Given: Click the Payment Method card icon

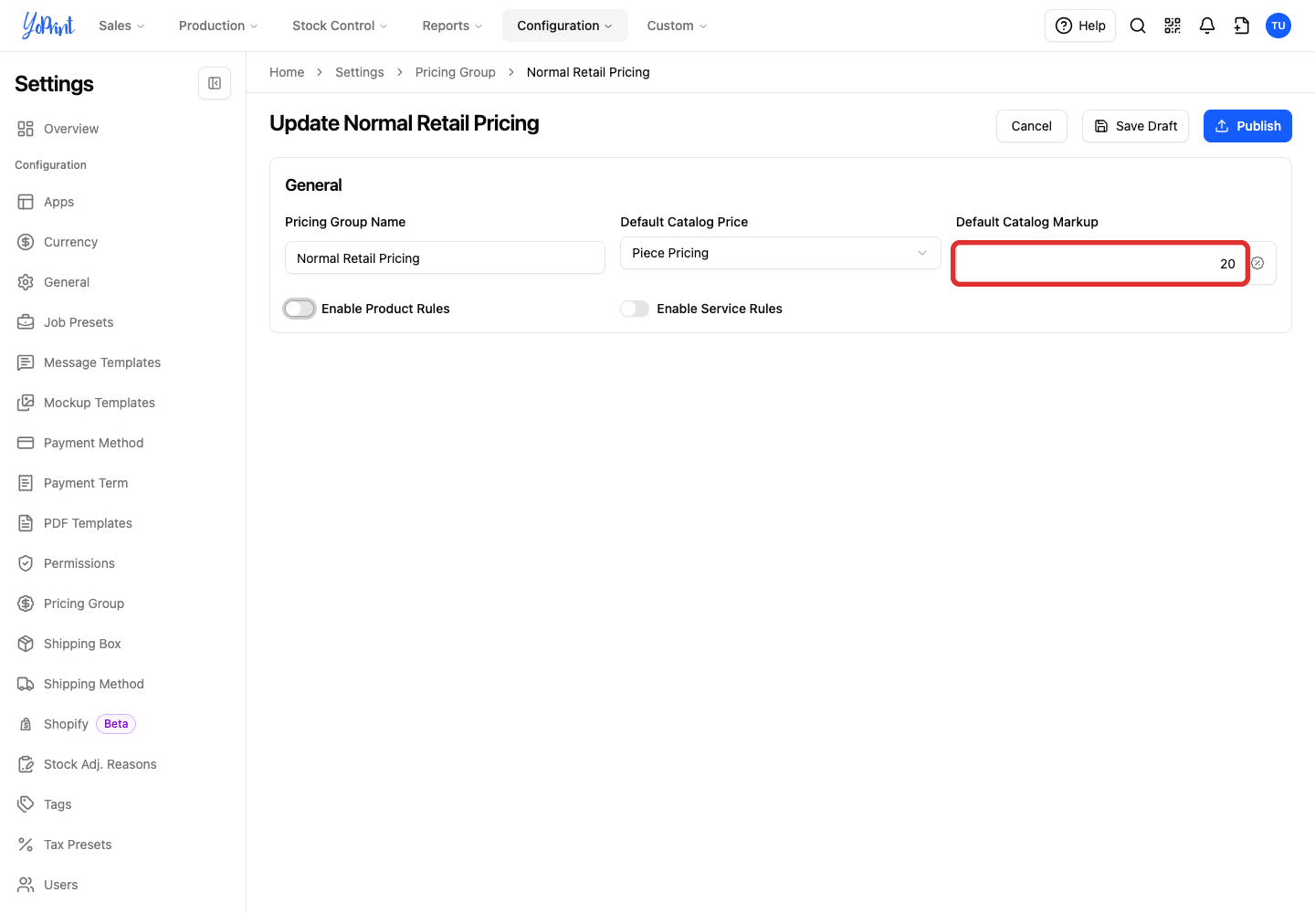Looking at the screenshot, I should coord(26,443).
